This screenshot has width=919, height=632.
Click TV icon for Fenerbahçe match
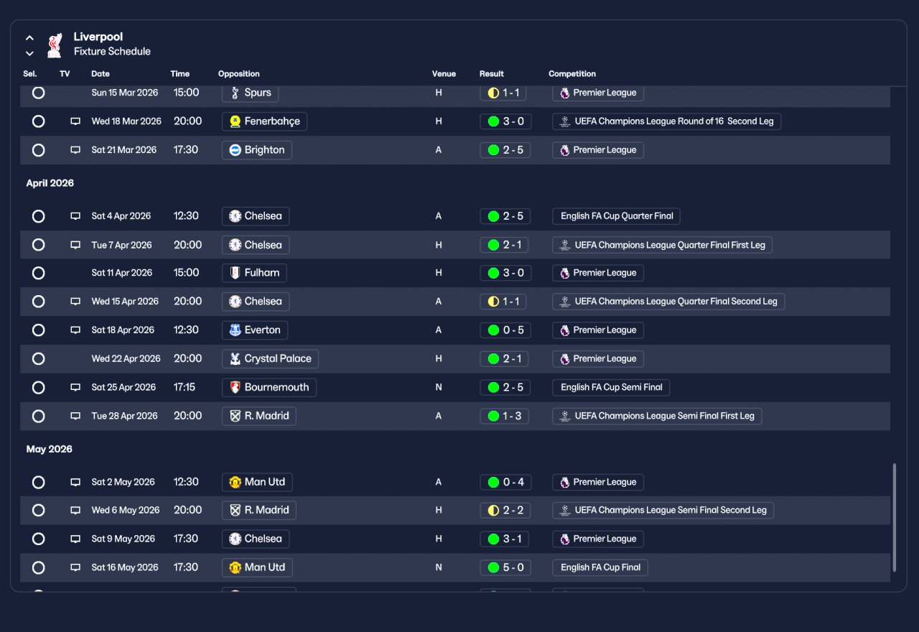[x=75, y=121]
